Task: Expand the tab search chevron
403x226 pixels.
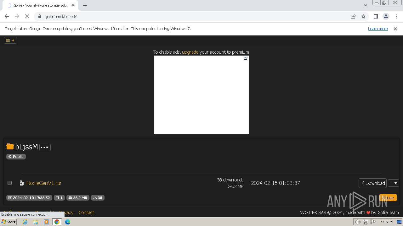Action: (x=365, y=5)
